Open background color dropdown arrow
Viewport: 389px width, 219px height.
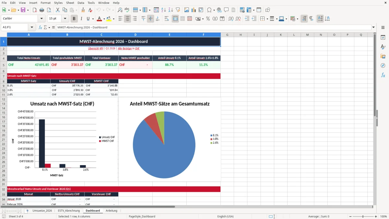coord(113,19)
